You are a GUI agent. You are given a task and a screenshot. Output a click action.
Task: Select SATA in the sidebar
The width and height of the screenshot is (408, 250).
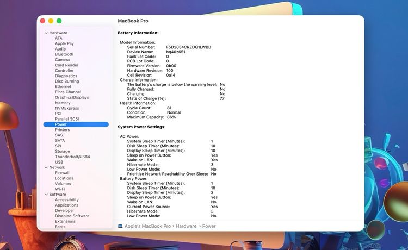60,141
